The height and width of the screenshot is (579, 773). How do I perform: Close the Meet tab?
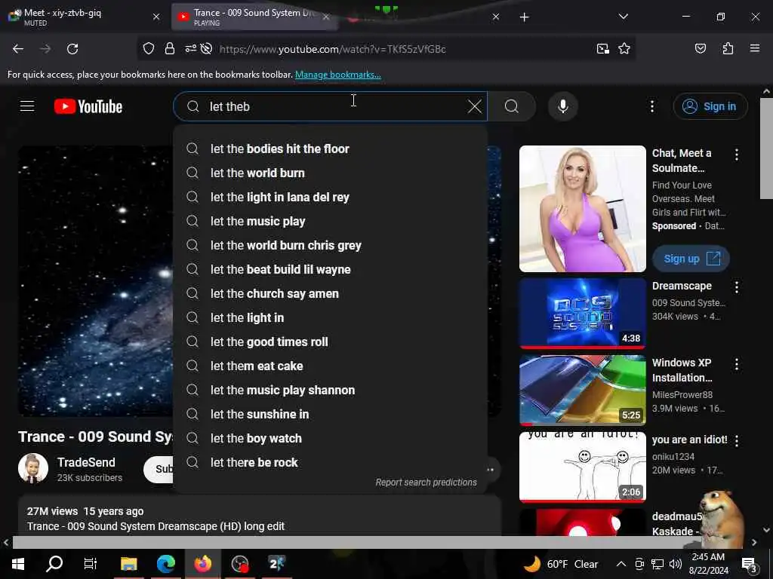pyautogui.click(x=156, y=17)
